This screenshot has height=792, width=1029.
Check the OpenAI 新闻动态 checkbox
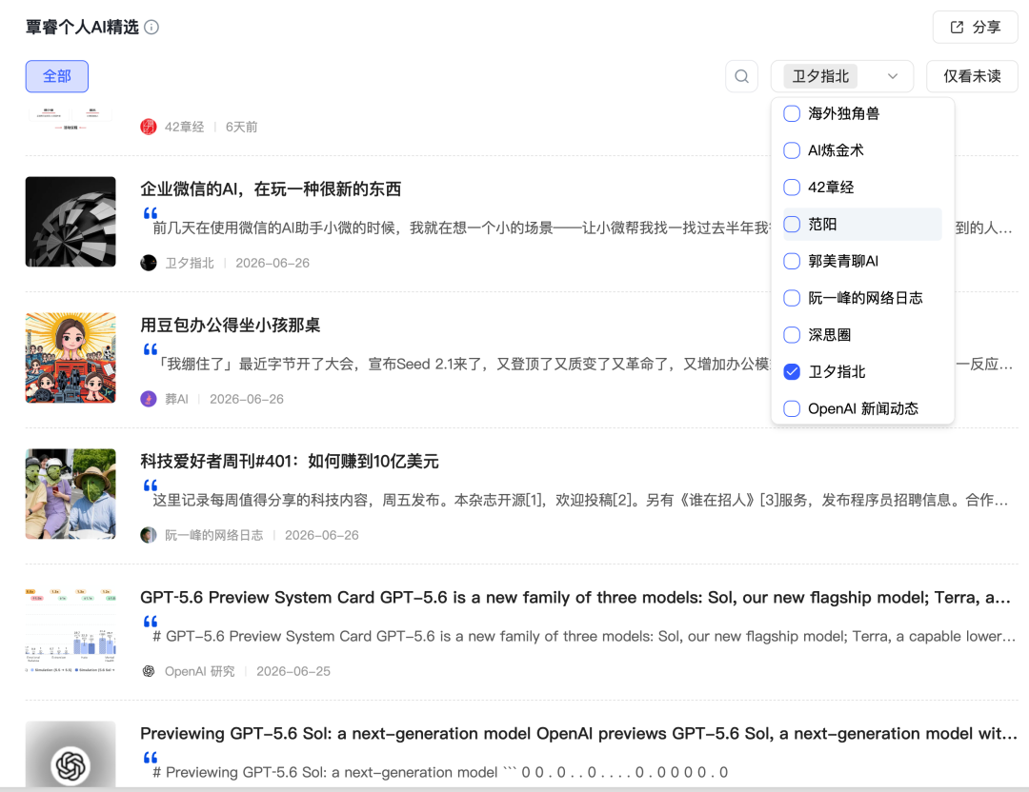coord(792,408)
